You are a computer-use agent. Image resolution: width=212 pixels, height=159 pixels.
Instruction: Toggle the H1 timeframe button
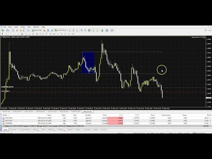click(58, 34)
